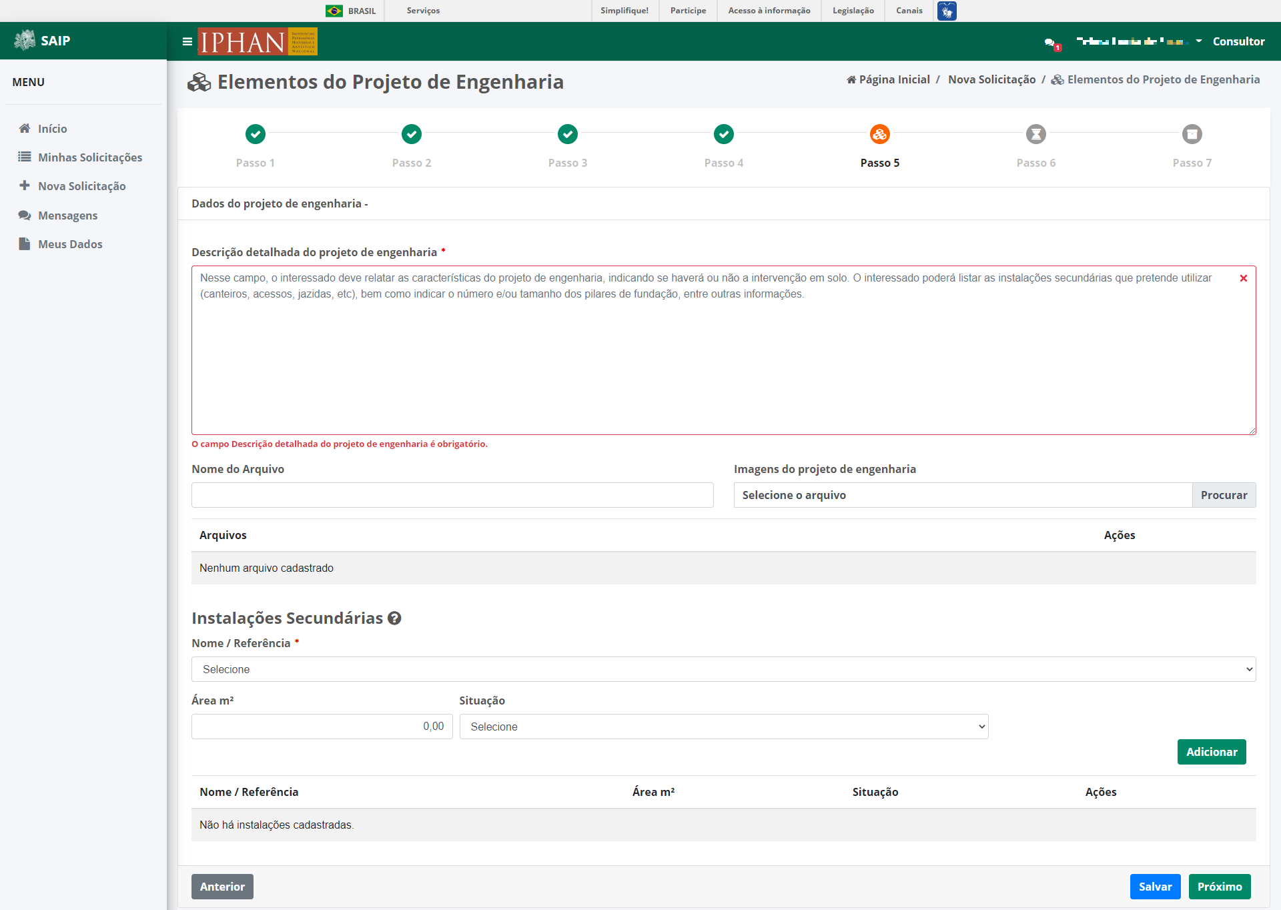Click the Área m² input field
The width and height of the screenshot is (1281, 910).
[x=322, y=727]
